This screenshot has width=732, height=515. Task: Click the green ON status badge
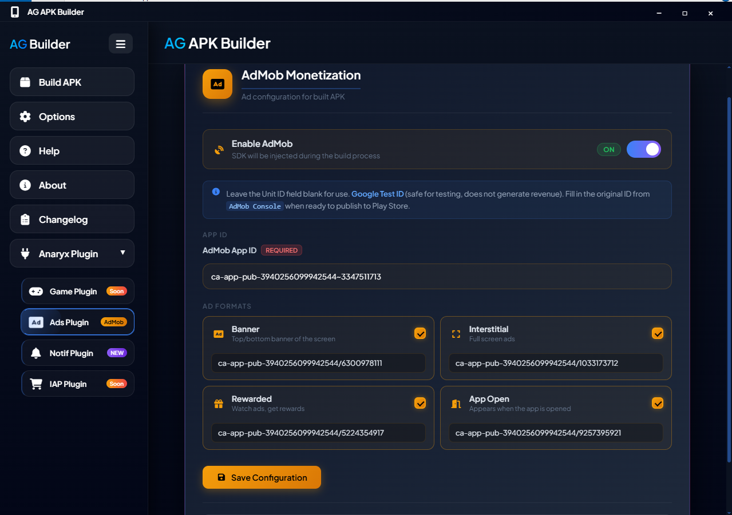[x=609, y=150]
